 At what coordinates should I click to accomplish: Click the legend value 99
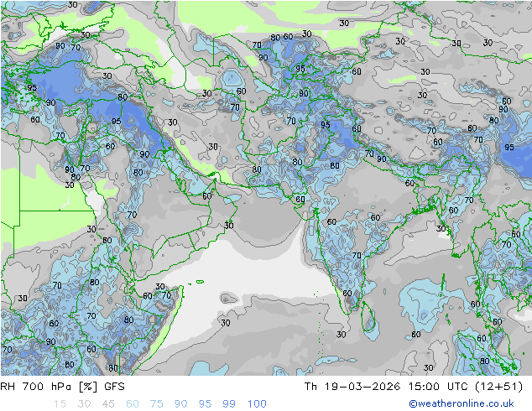[229, 404]
